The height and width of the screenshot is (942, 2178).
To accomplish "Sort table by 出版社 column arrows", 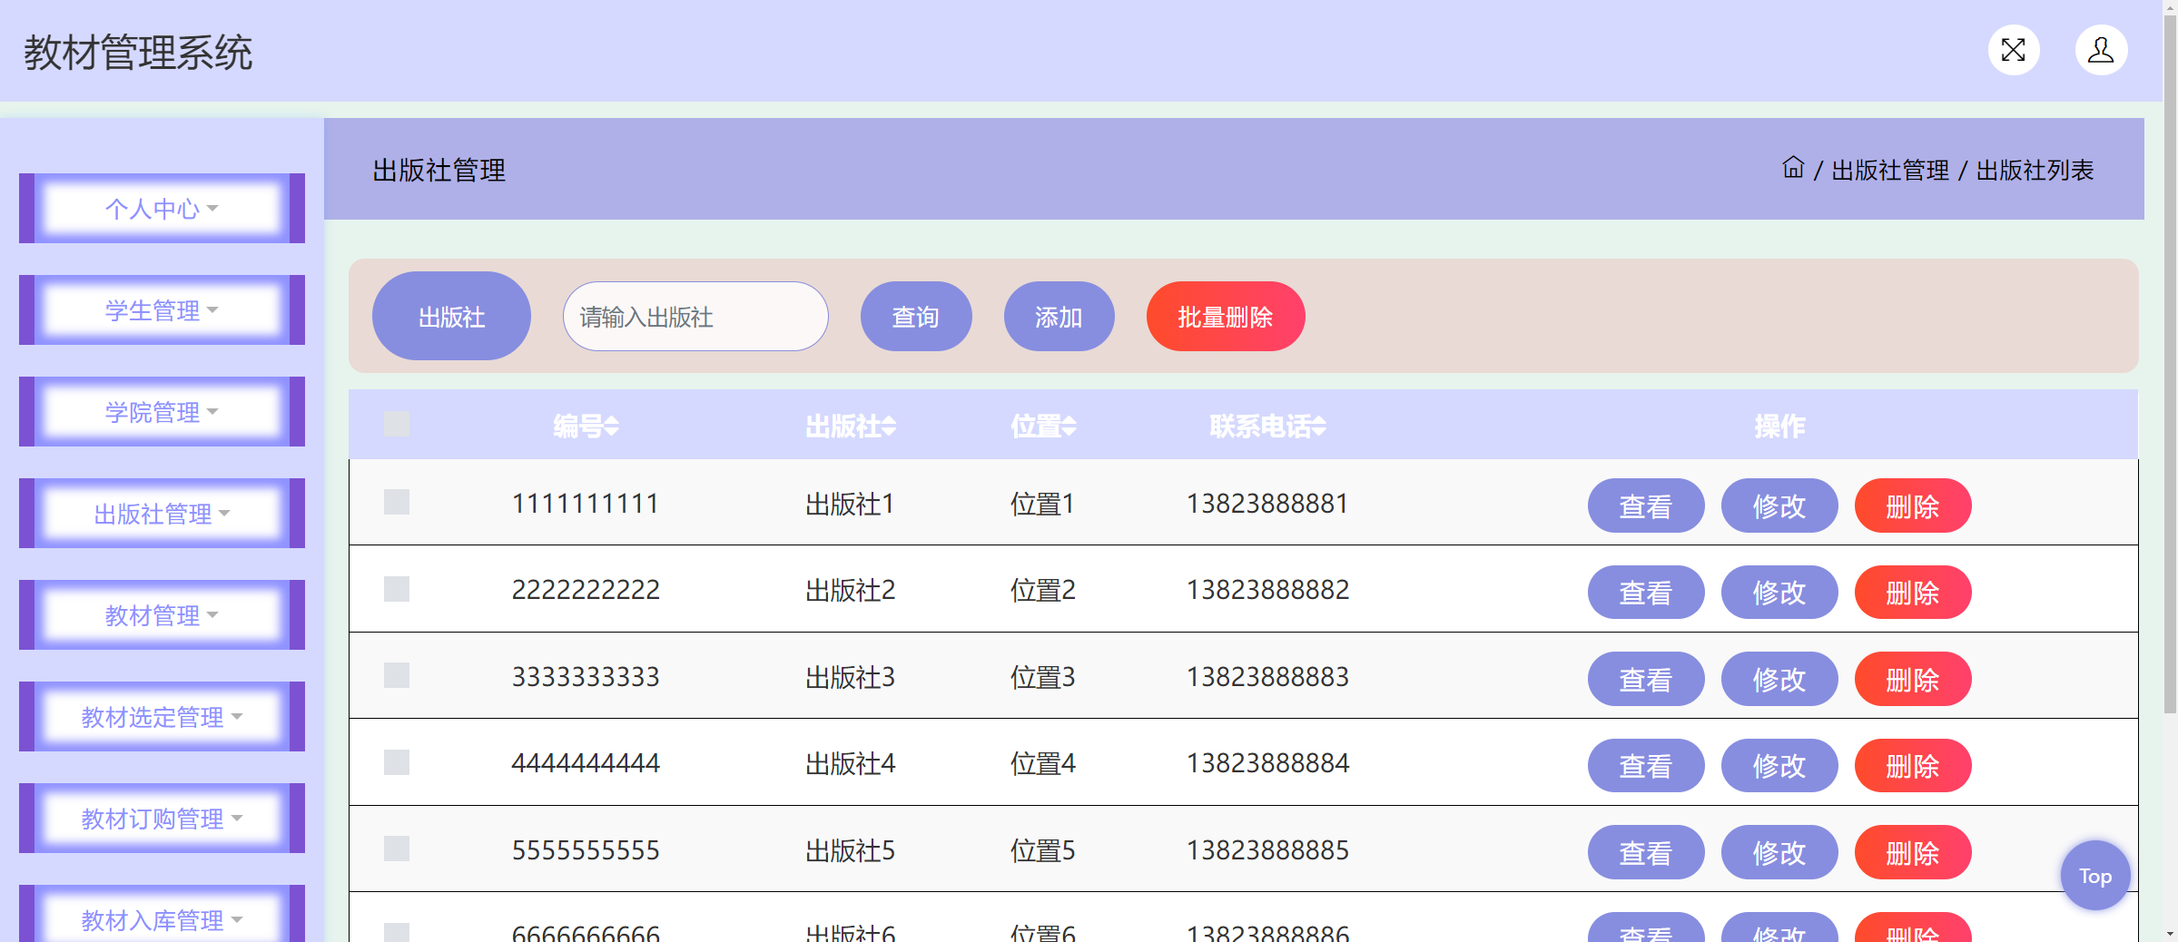I will click(x=889, y=426).
